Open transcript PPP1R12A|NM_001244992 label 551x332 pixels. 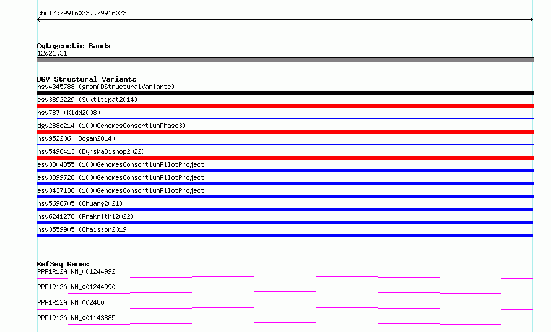coord(76,271)
